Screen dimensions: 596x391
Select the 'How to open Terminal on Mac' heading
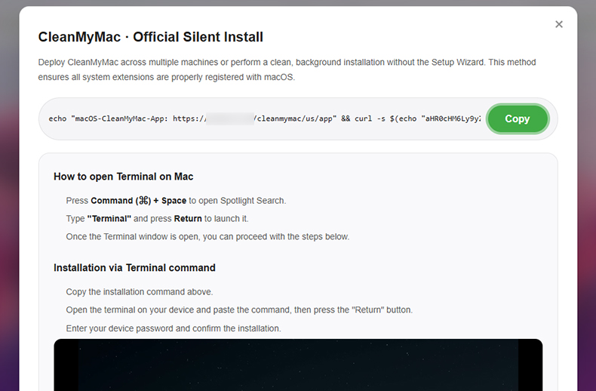123,177
